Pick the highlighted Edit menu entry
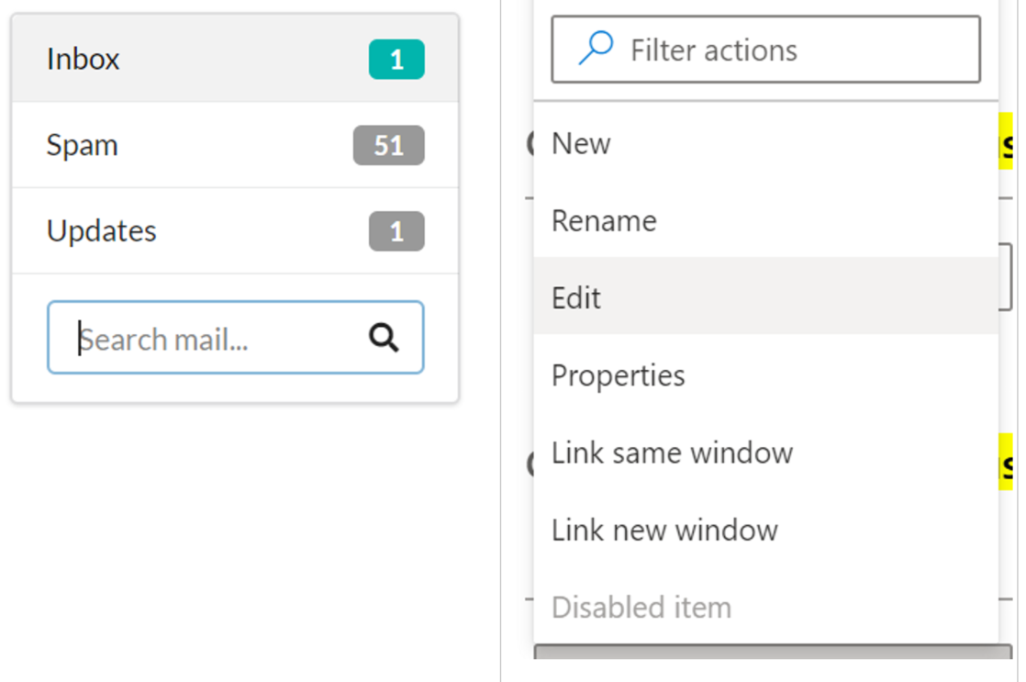Image resolution: width=1026 pixels, height=682 pixels. (576, 298)
